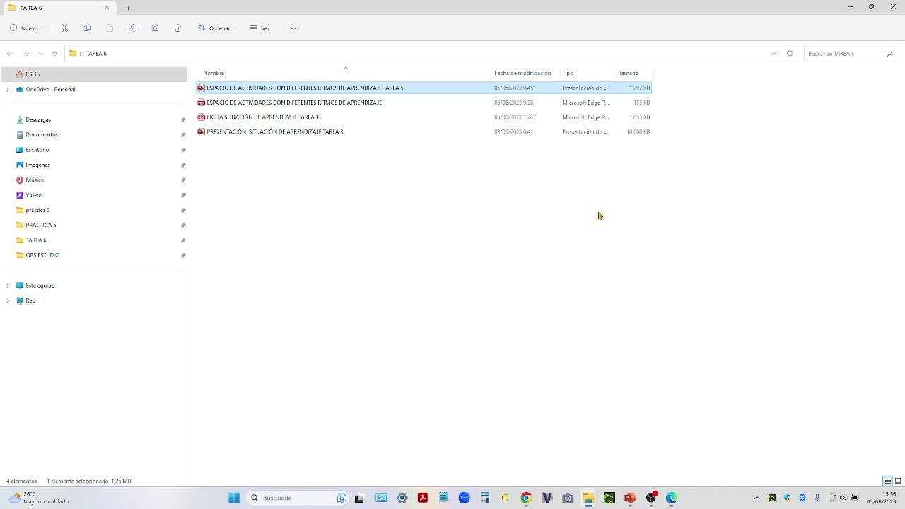Unpin Descargas using its pin icon

pyautogui.click(x=183, y=120)
